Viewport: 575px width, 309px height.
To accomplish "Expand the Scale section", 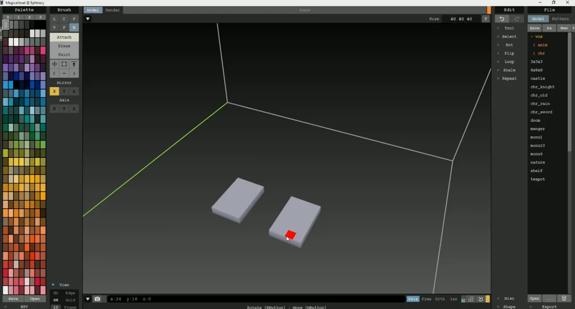I will pyautogui.click(x=509, y=70).
